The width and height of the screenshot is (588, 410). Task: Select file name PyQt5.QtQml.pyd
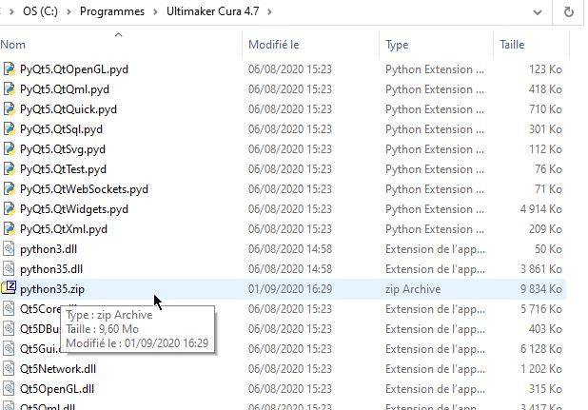pos(65,89)
